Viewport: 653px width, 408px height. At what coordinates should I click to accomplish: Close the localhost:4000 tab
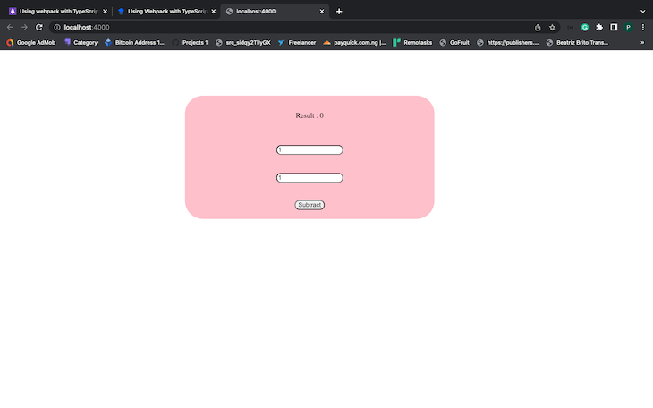tap(321, 11)
